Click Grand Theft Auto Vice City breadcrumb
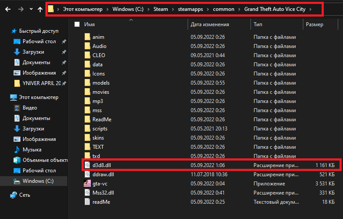 point(275,9)
